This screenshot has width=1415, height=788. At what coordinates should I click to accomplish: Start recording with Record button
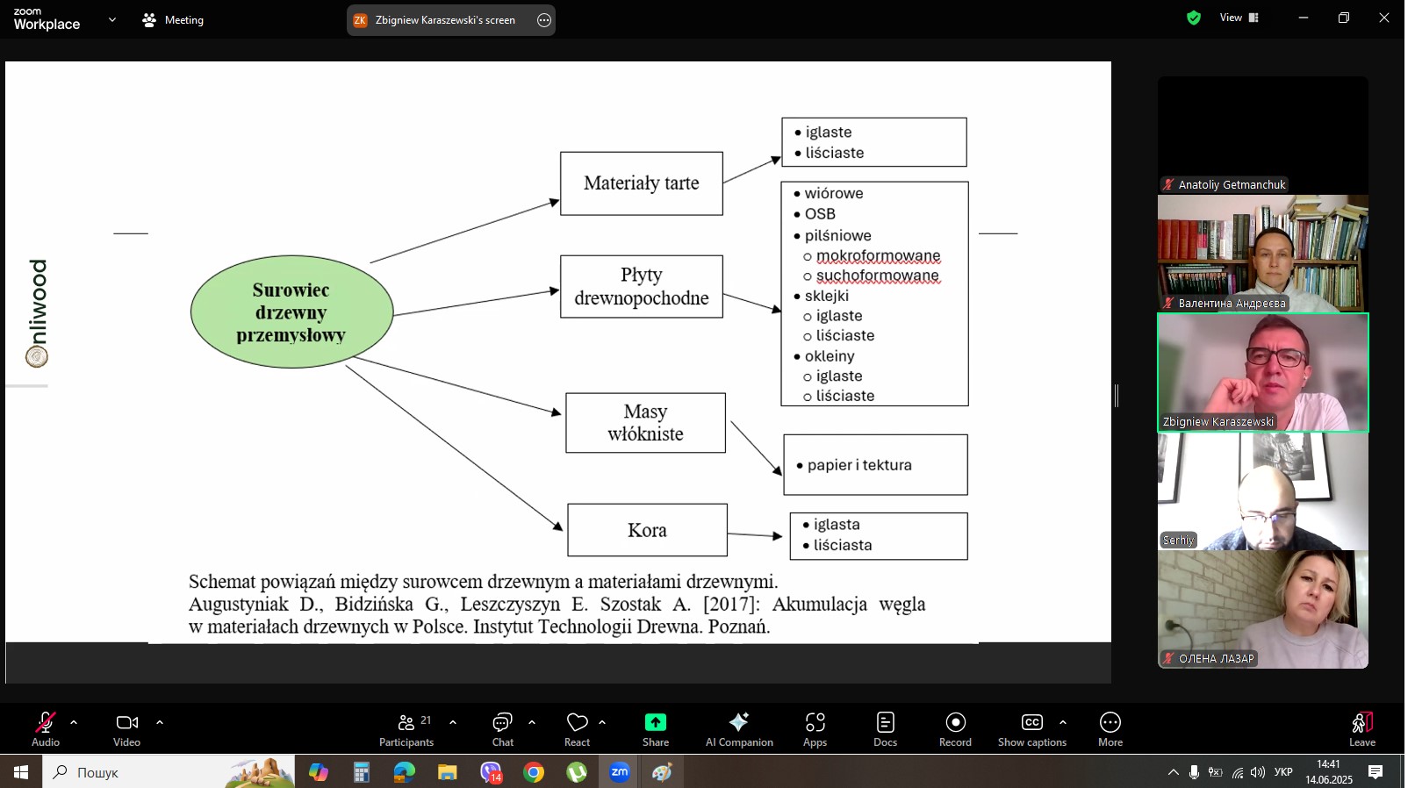click(x=955, y=728)
